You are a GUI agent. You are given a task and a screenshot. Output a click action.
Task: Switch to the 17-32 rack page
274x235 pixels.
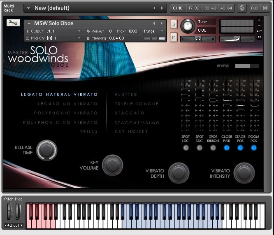pyautogui.click(x=194, y=8)
